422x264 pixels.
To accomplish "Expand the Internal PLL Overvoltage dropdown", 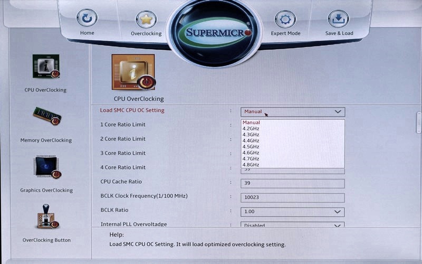I will (293, 225).
